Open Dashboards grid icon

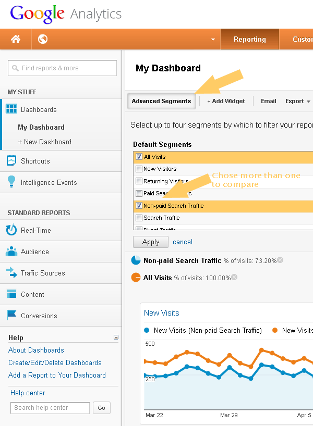coord(11,109)
